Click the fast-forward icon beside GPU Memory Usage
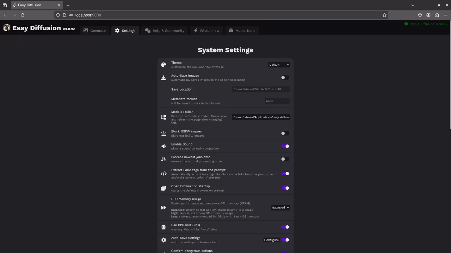 point(163,208)
